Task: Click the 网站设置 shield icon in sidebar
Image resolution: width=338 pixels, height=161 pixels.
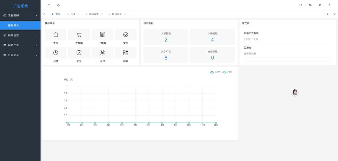Action: (x=5, y=35)
